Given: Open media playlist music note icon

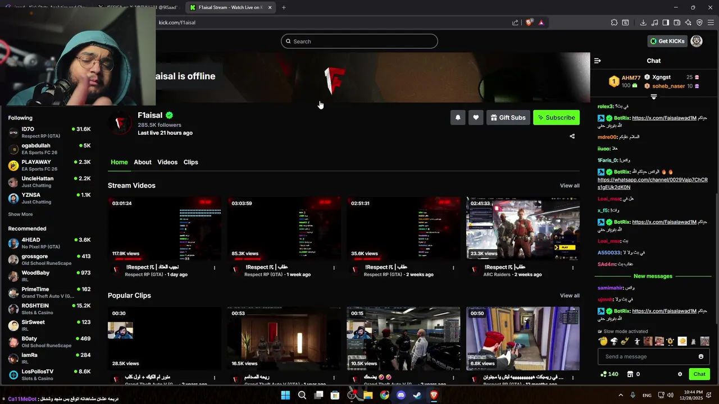Looking at the screenshot, I should (x=654, y=22).
